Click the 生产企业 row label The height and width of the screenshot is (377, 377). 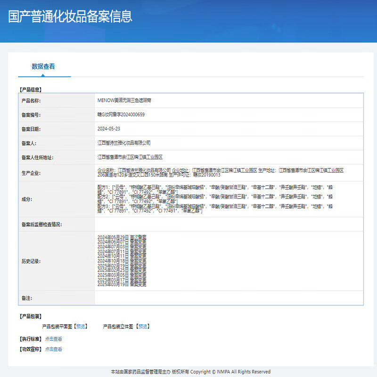pyautogui.click(x=31, y=173)
